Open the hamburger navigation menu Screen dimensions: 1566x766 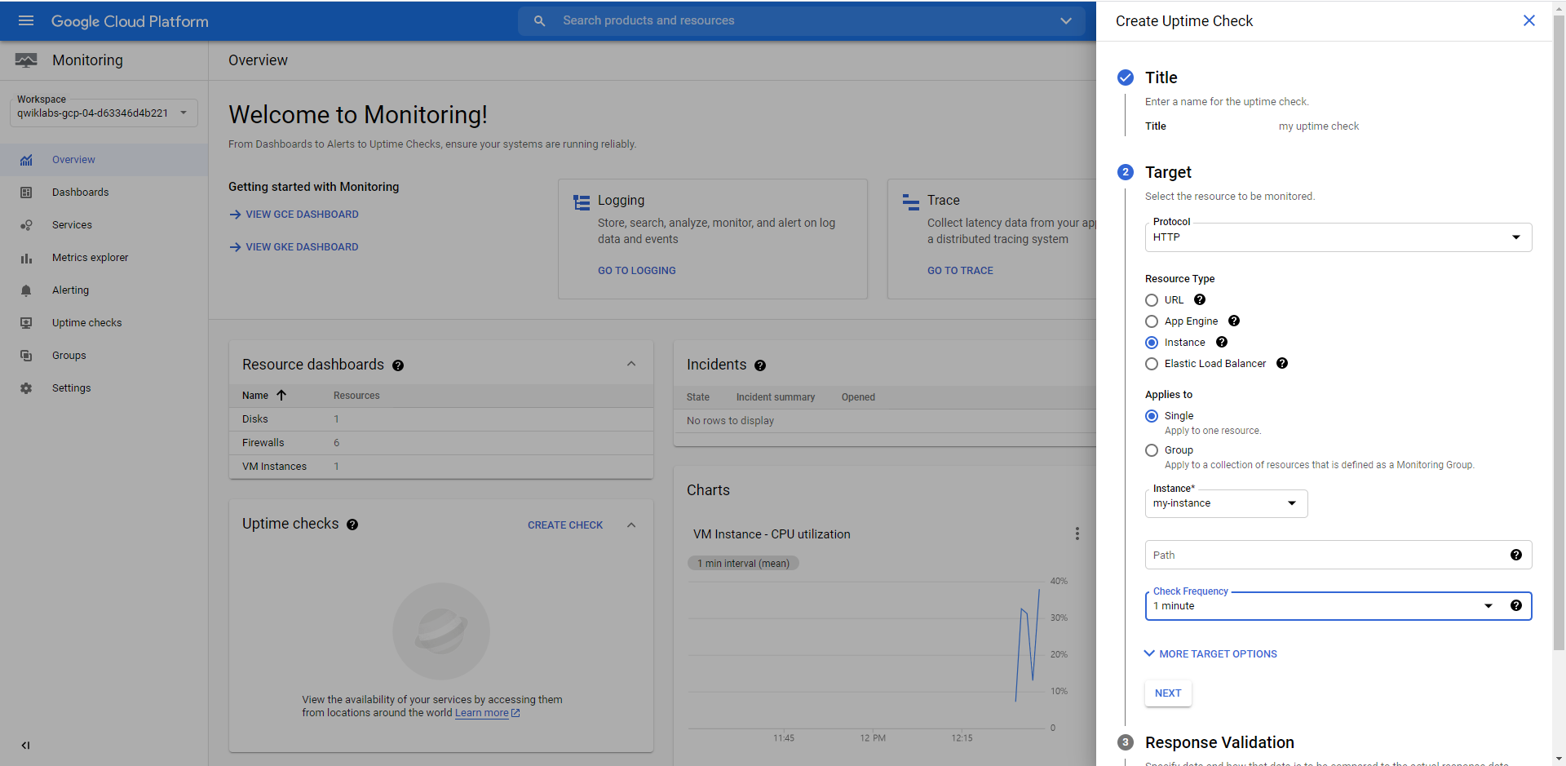[x=26, y=20]
